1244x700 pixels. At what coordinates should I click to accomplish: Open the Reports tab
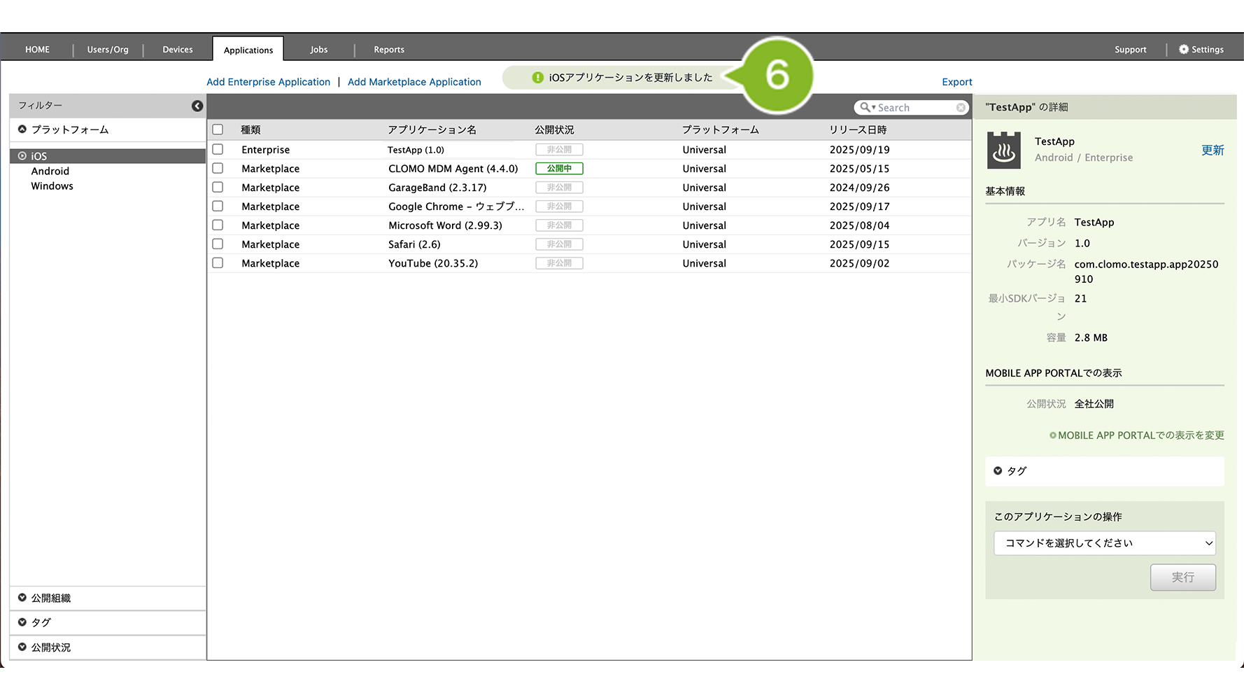388,50
